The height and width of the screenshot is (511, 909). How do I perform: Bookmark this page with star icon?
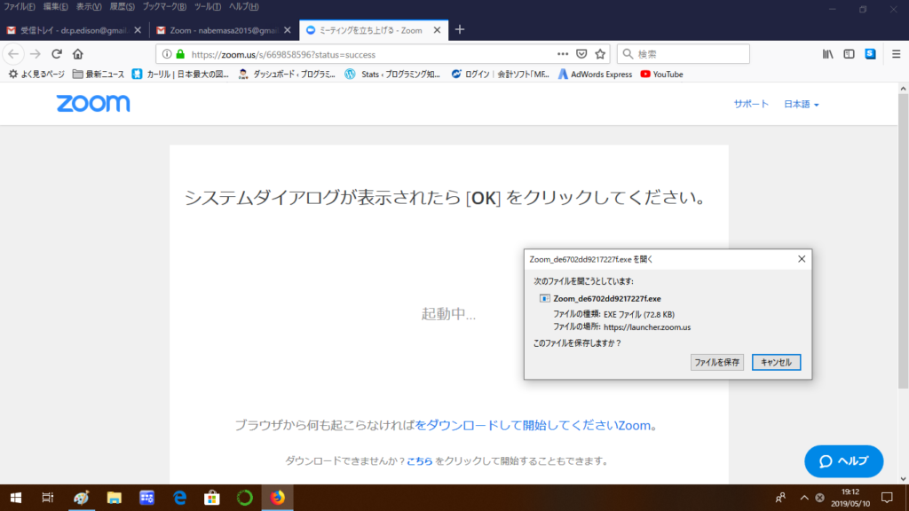point(600,54)
